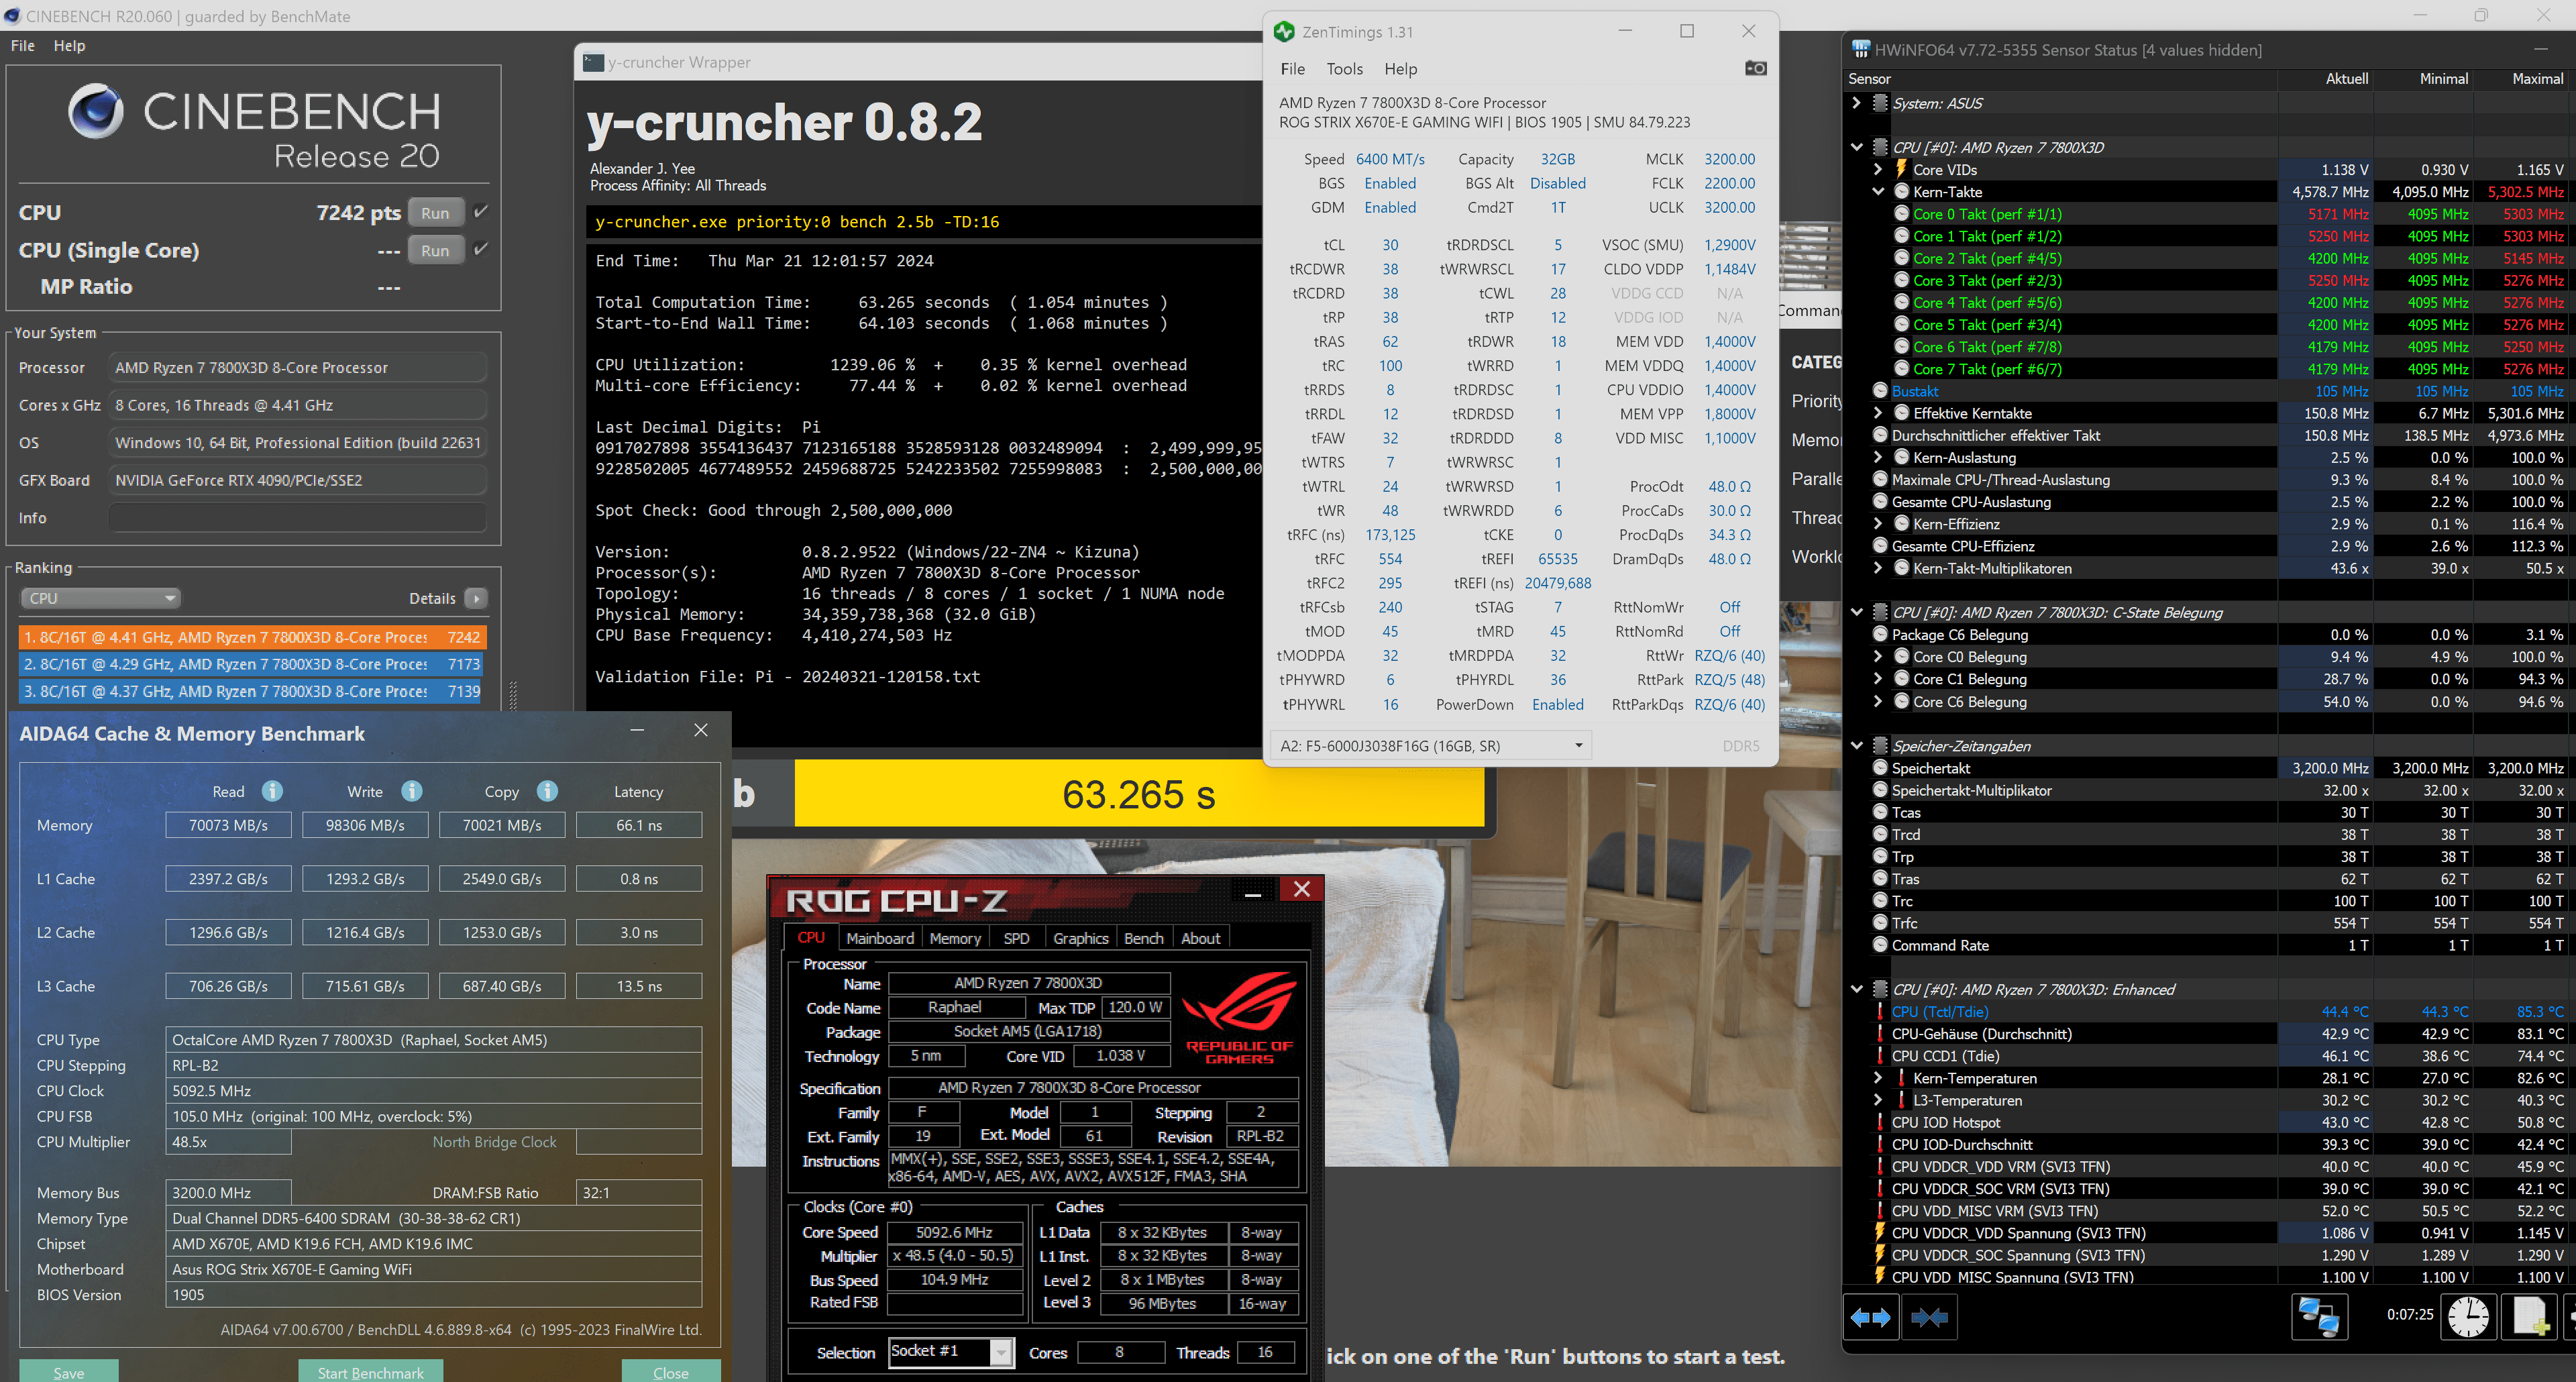The image size is (2576, 1382).
Task: Click the Cinebench Info input field
Action: pyautogui.click(x=297, y=518)
